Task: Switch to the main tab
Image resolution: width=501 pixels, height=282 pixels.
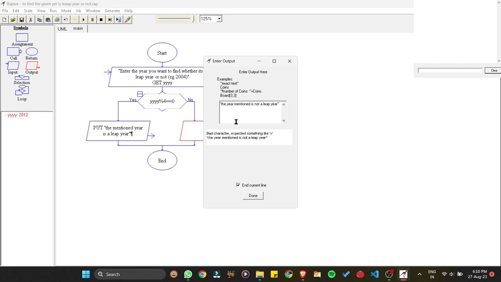Action: [78, 29]
